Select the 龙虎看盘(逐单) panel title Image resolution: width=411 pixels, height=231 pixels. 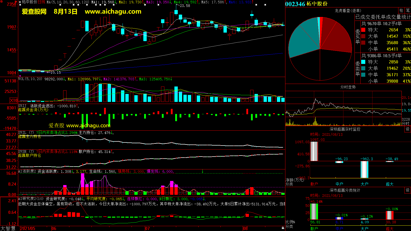click(x=348, y=11)
